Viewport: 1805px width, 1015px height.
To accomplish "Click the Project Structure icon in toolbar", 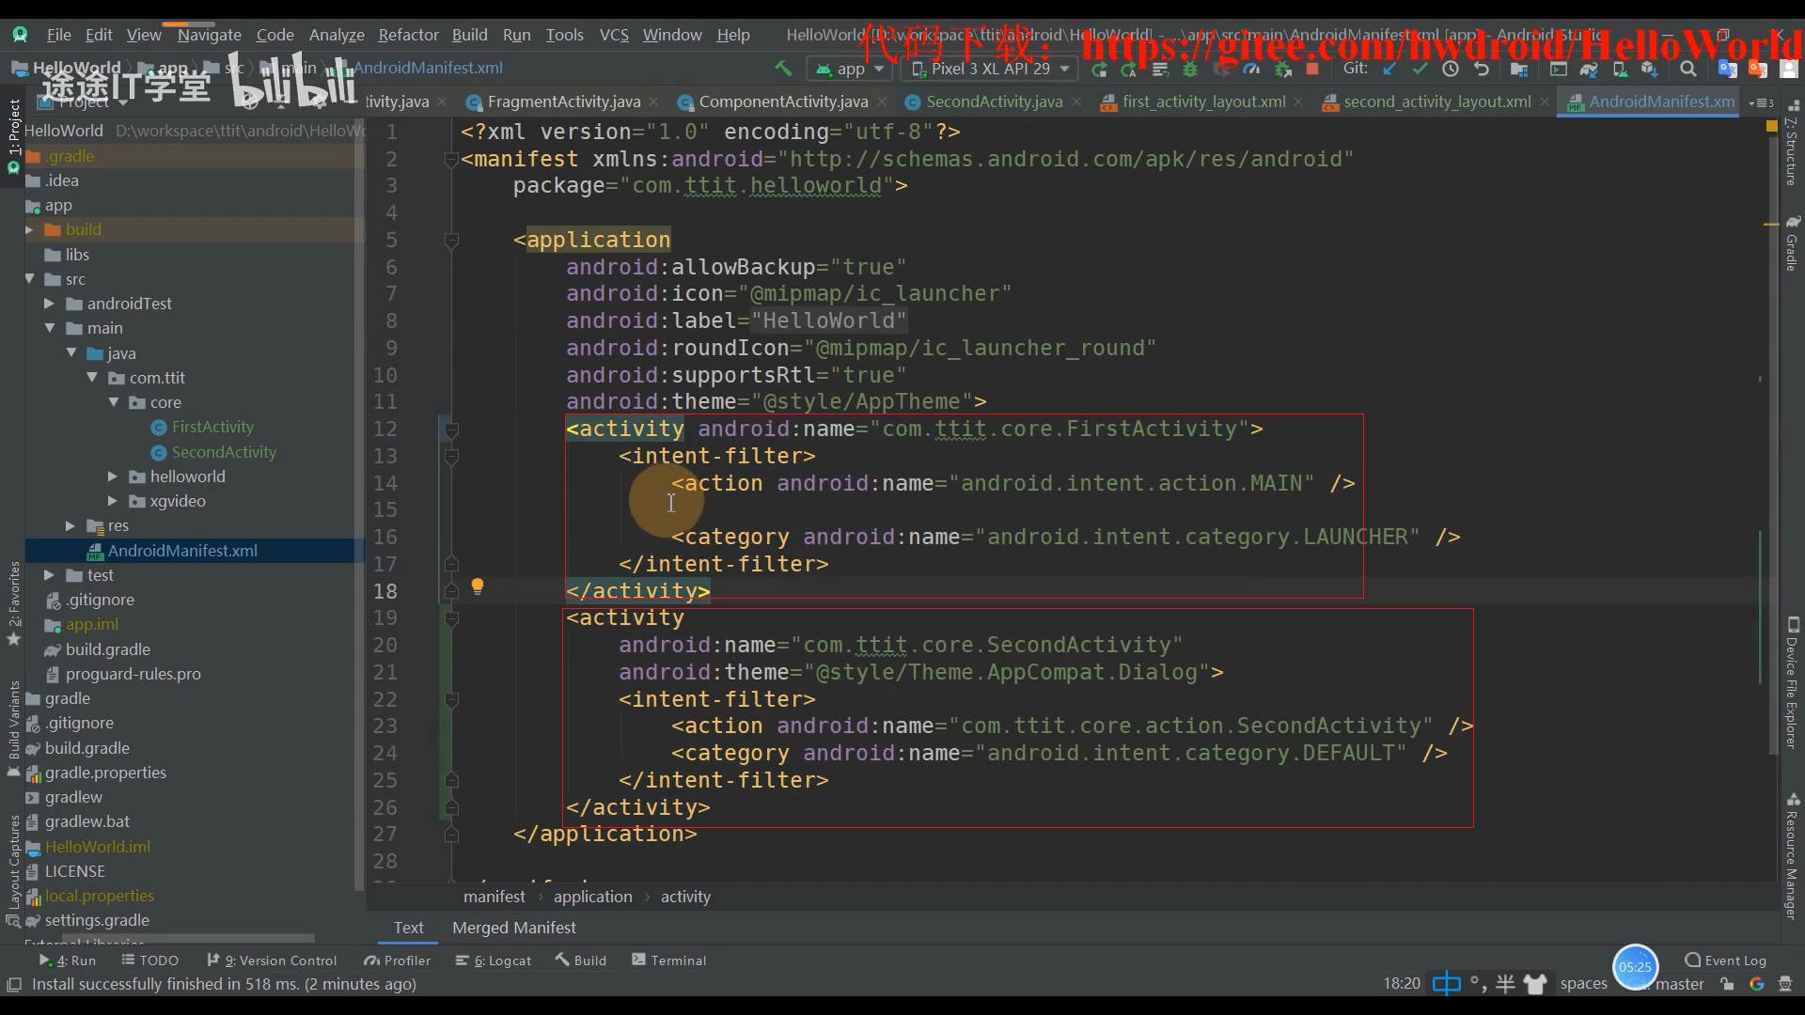I will [x=1518, y=69].
